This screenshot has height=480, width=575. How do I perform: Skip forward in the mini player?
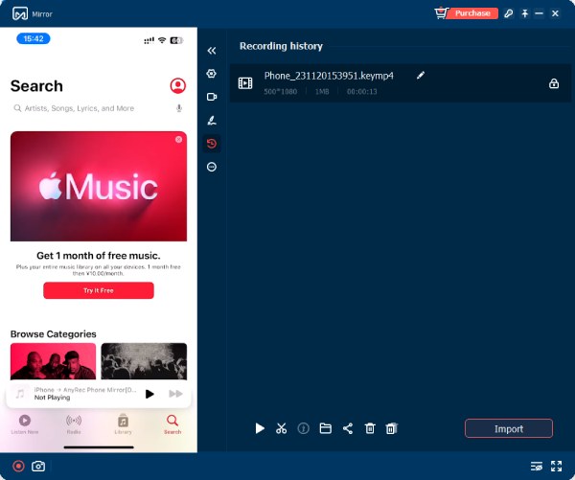pos(175,394)
